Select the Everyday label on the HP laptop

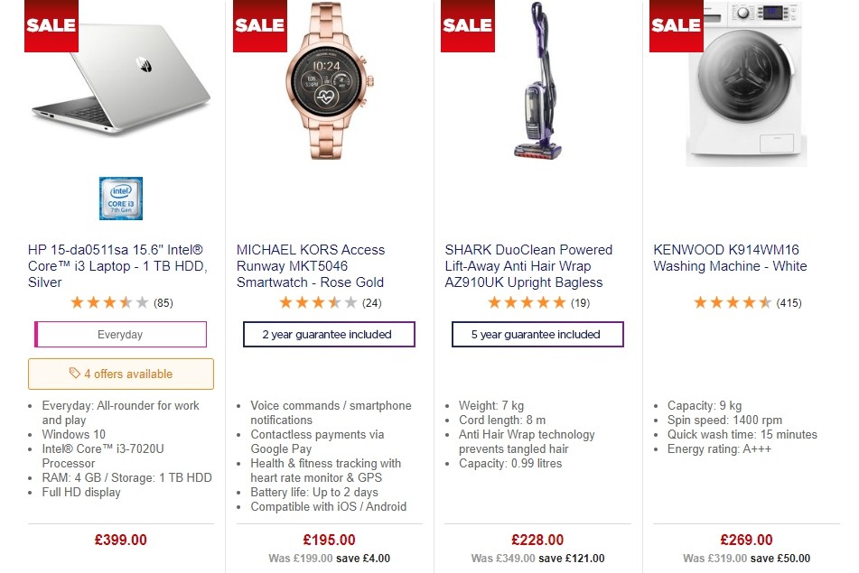(120, 334)
